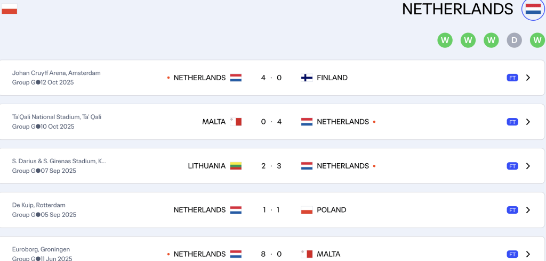Click the Poland flag in top-left corner
Screen dimensions: 546x261
click(10, 9)
